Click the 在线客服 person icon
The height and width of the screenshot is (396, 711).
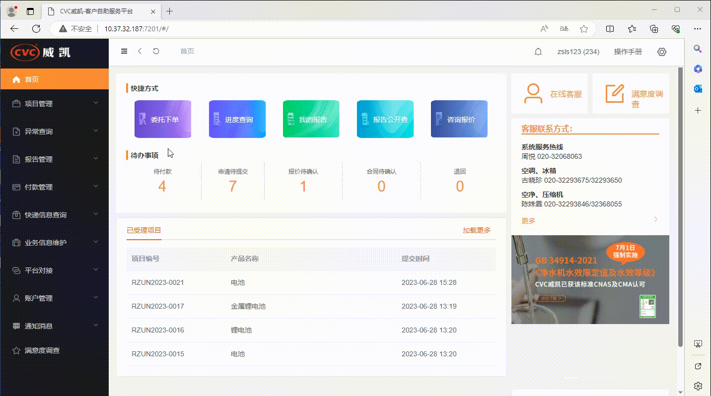533,94
